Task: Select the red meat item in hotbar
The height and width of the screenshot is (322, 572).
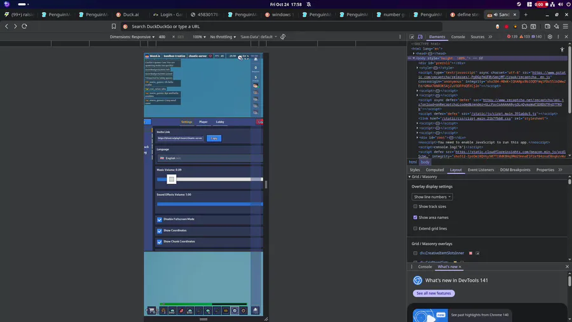Action: 181,311
